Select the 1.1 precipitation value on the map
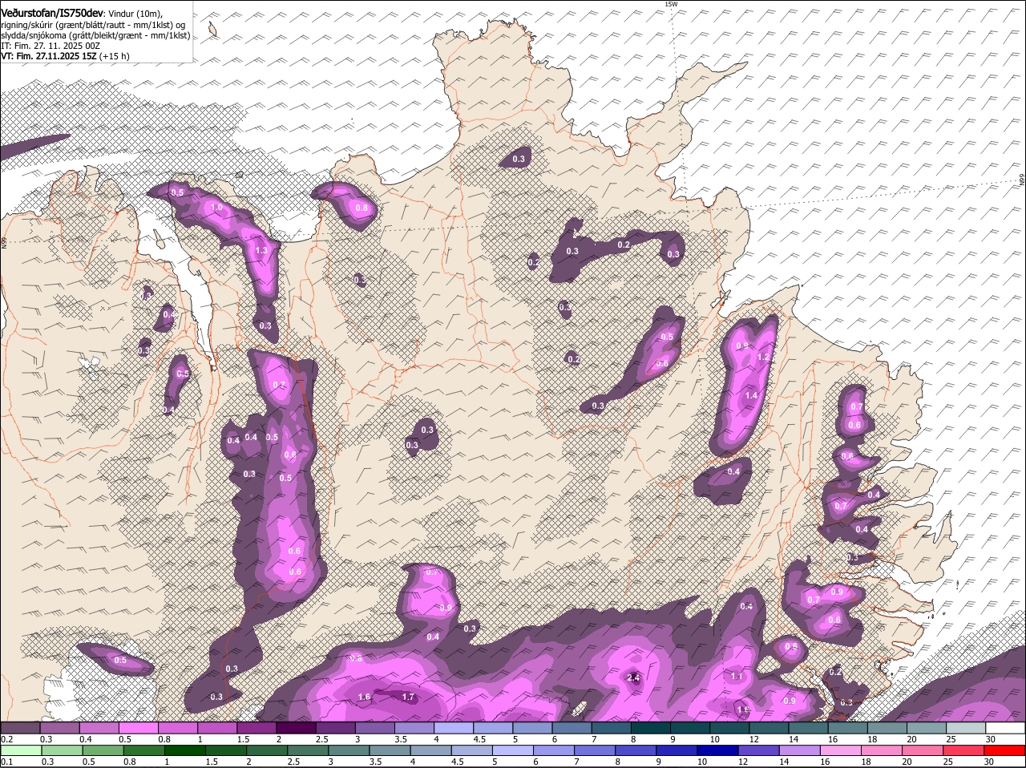Viewport: 1026px width, 768px height. 737,677
